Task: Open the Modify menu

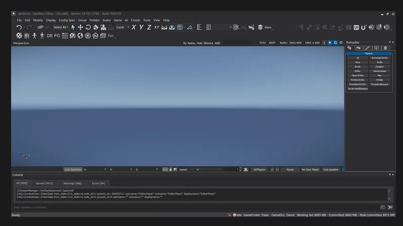Action: click(x=38, y=20)
